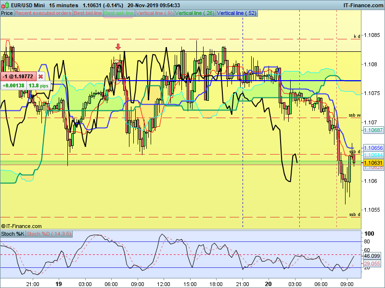The height and width of the screenshot is (288, 385).
Task: Click the 1.1075 price axis label
Action: tap(372, 93)
